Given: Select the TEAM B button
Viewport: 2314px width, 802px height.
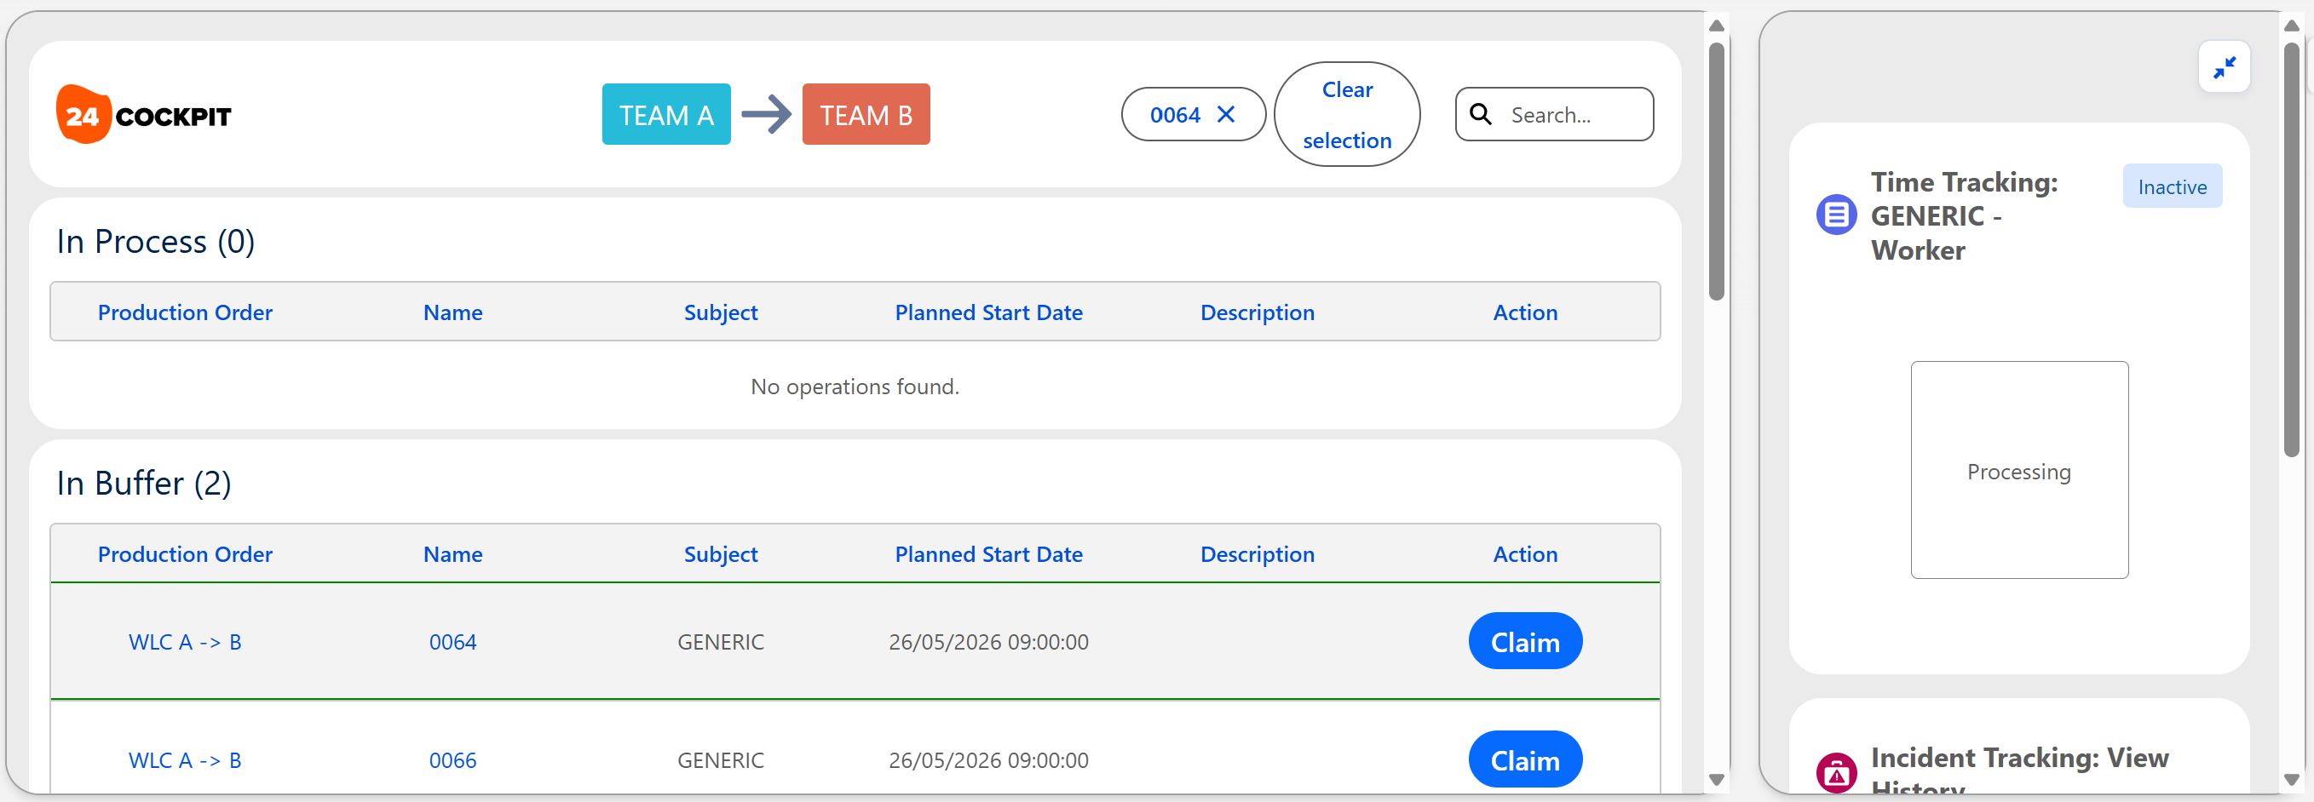Looking at the screenshot, I should (x=866, y=114).
